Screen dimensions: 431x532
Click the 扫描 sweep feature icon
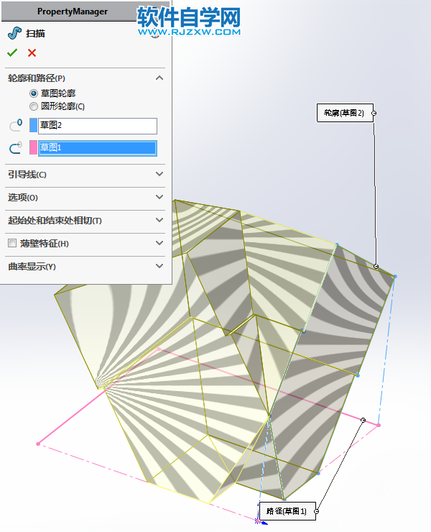click(14, 33)
